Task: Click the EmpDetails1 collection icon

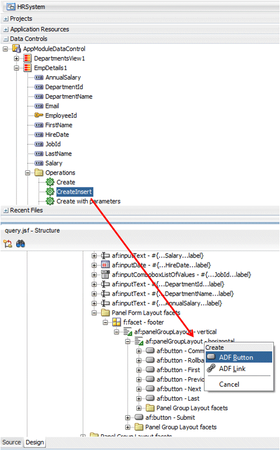Action: tap(27, 68)
